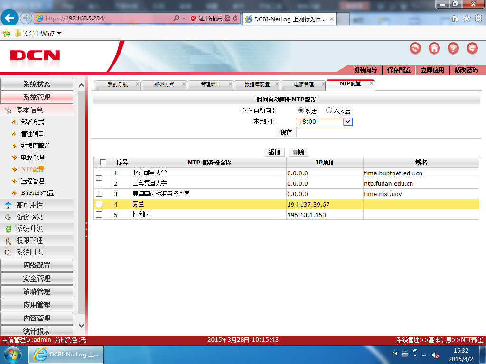Expand the 策略管理 sidebar section

click(x=37, y=291)
